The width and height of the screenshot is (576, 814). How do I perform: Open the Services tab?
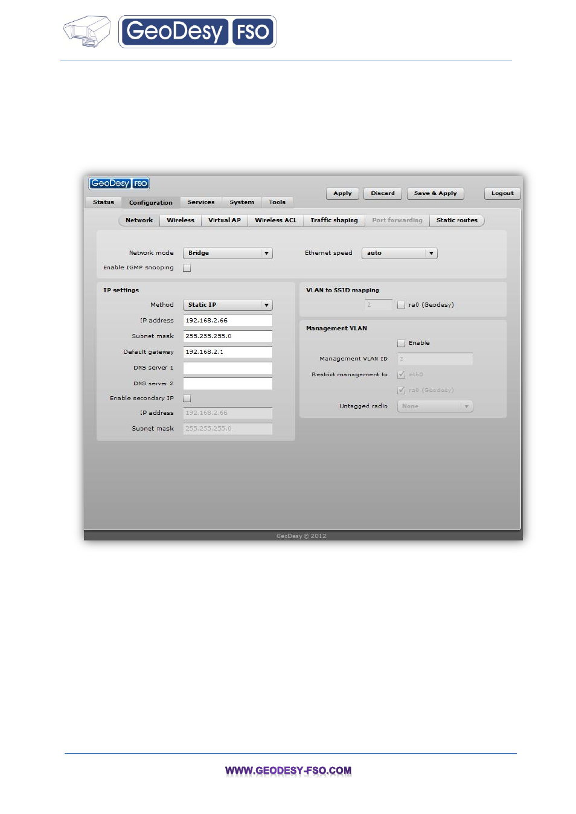(201, 202)
